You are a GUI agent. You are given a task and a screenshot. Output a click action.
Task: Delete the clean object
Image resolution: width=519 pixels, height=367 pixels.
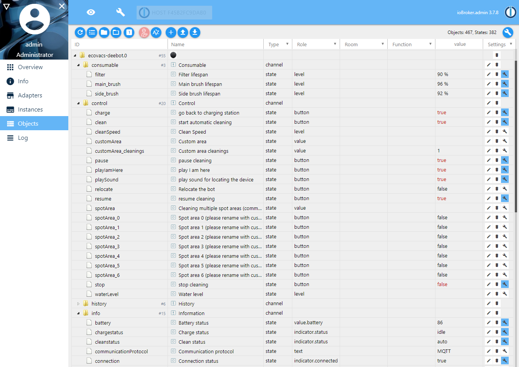(x=497, y=122)
